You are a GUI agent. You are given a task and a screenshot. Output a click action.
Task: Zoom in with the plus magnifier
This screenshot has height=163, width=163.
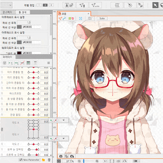click(97, 161)
